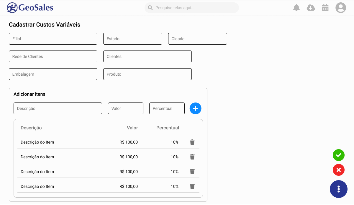Image resolution: width=354 pixels, height=205 pixels.
Task: Open the blue three-dots menu button
Action: coord(339,189)
